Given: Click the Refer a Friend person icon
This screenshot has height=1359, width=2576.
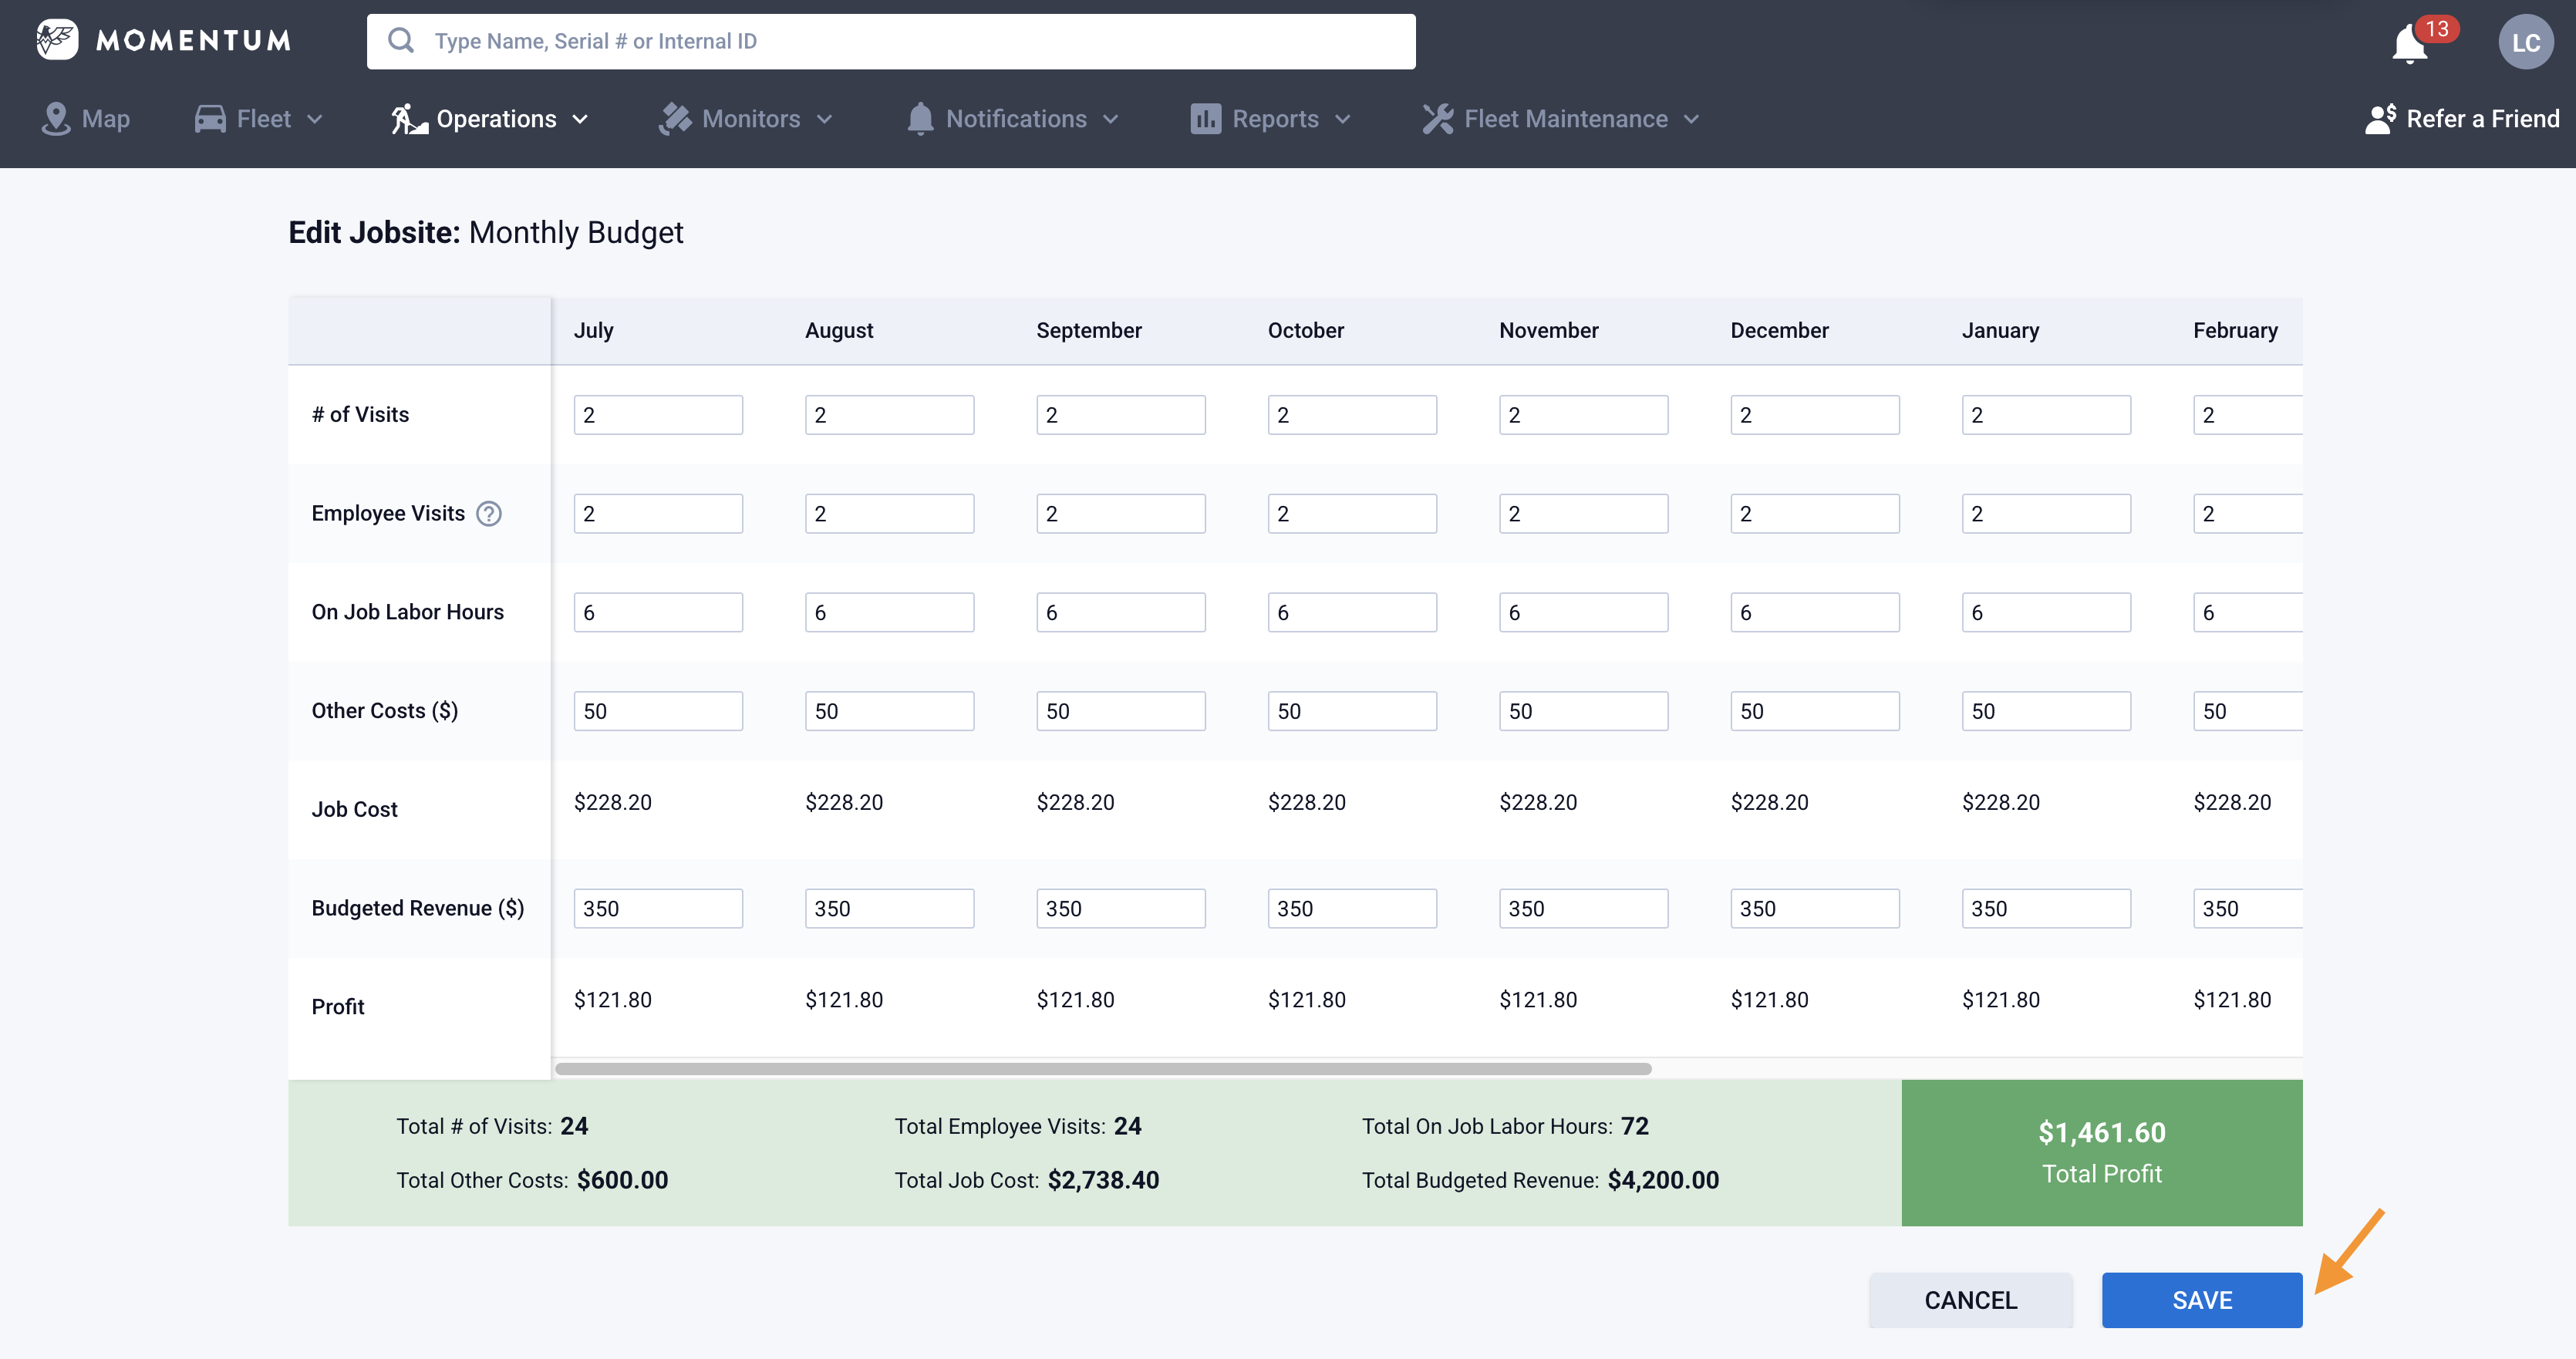Looking at the screenshot, I should [2380, 119].
